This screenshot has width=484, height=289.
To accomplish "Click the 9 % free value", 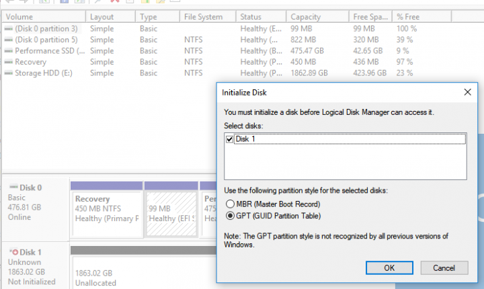I will [403, 51].
